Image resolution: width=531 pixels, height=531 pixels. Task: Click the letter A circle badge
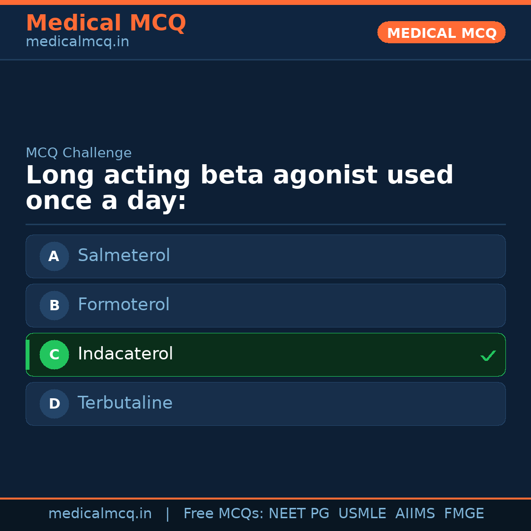(54, 256)
